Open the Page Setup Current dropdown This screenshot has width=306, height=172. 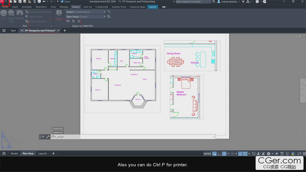click(x=86, y=17)
